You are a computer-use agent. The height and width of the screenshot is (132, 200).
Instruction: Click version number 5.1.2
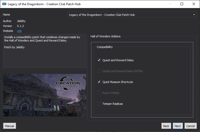pos(20,26)
